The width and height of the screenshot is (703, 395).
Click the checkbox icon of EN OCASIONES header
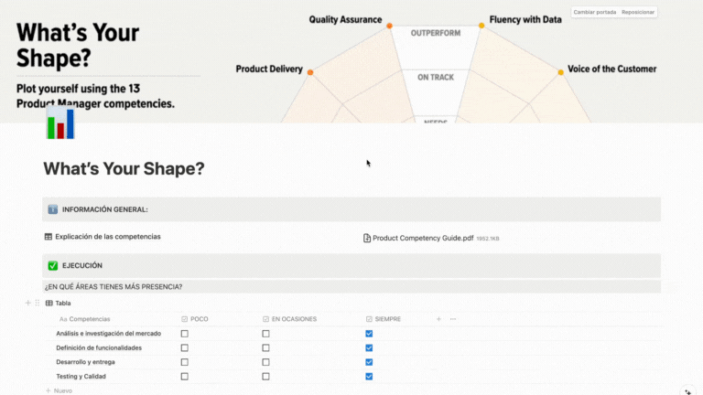pos(265,319)
